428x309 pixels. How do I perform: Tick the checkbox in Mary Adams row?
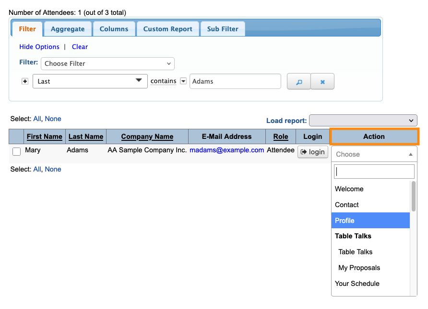coord(17,151)
